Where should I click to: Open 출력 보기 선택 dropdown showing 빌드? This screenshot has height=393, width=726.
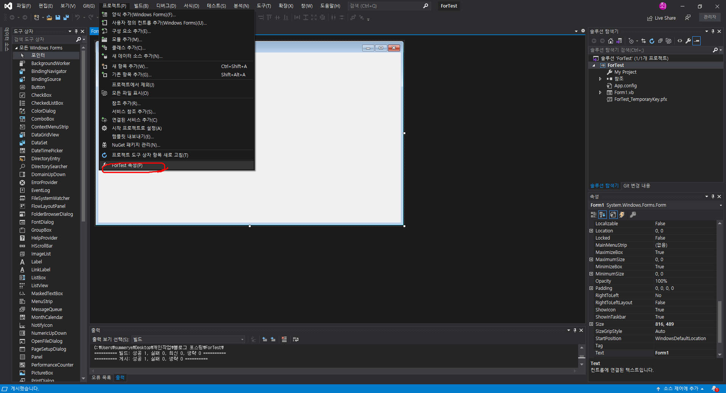[188, 339]
